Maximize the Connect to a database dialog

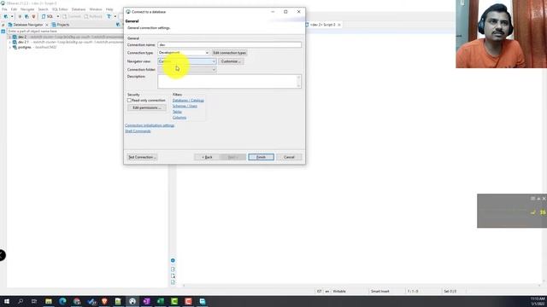(x=285, y=12)
